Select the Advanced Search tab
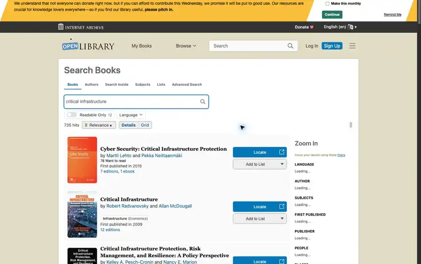The height and width of the screenshot is (264, 421). point(187,85)
